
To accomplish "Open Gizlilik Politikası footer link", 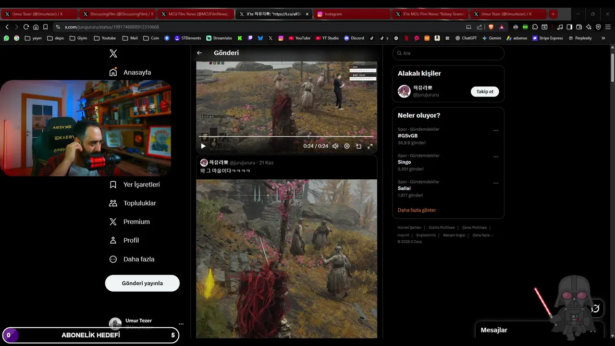I will pyautogui.click(x=442, y=228).
